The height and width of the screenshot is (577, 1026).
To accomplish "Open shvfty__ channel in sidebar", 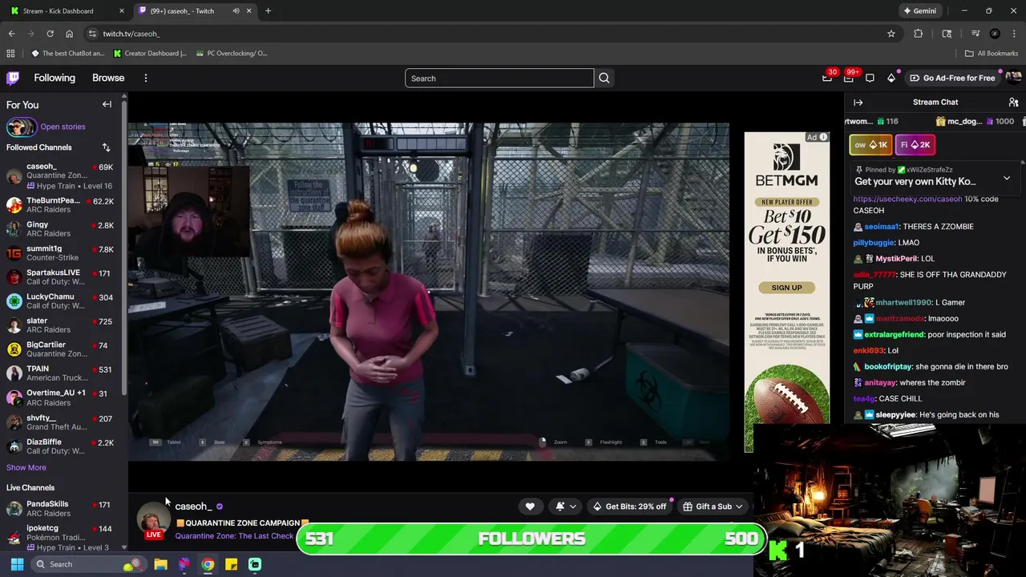I will pos(61,422).
